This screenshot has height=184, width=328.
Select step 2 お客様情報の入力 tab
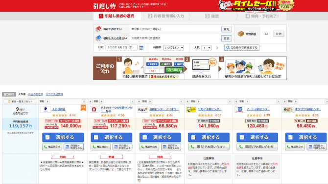click(166, 16)
